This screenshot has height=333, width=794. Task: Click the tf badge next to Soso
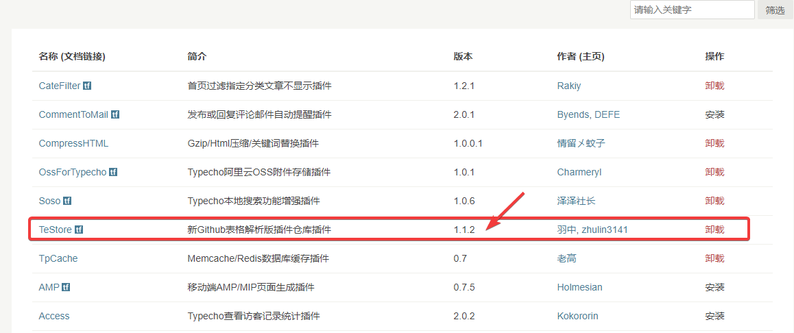pos(67,201)
